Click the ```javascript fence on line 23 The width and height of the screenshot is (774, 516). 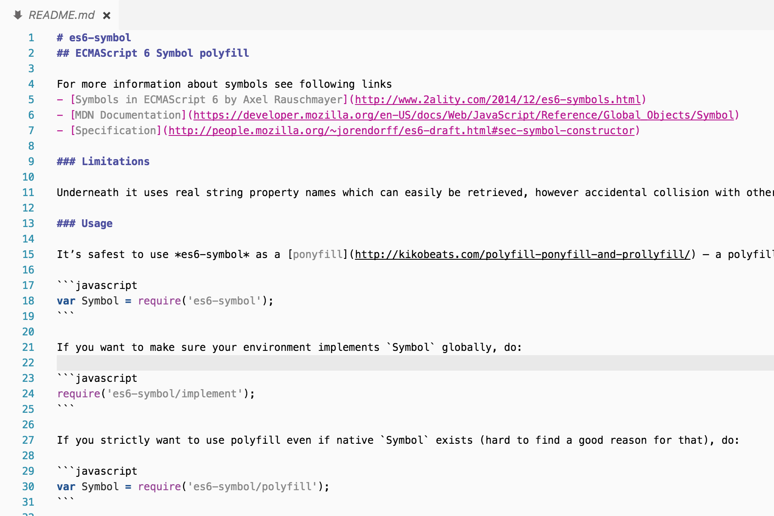(97, 378)
